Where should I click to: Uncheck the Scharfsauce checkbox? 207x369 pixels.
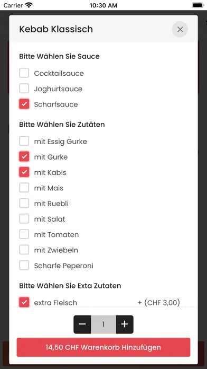pyautogui.click(x=24, y=104)
